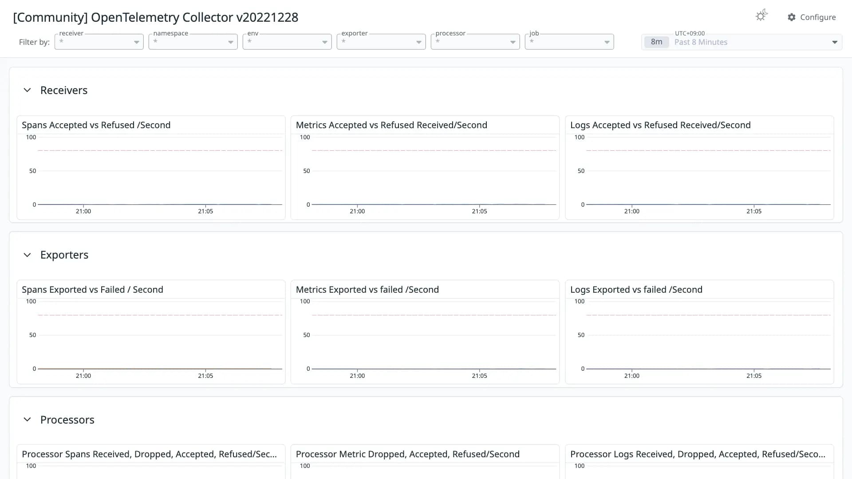Image resolution: width=852 pixels, height=479 pixels.
Task: Click the Spans Accepted vs Refused /Second title
Action: pyautogui.click(x=96, y=125)
